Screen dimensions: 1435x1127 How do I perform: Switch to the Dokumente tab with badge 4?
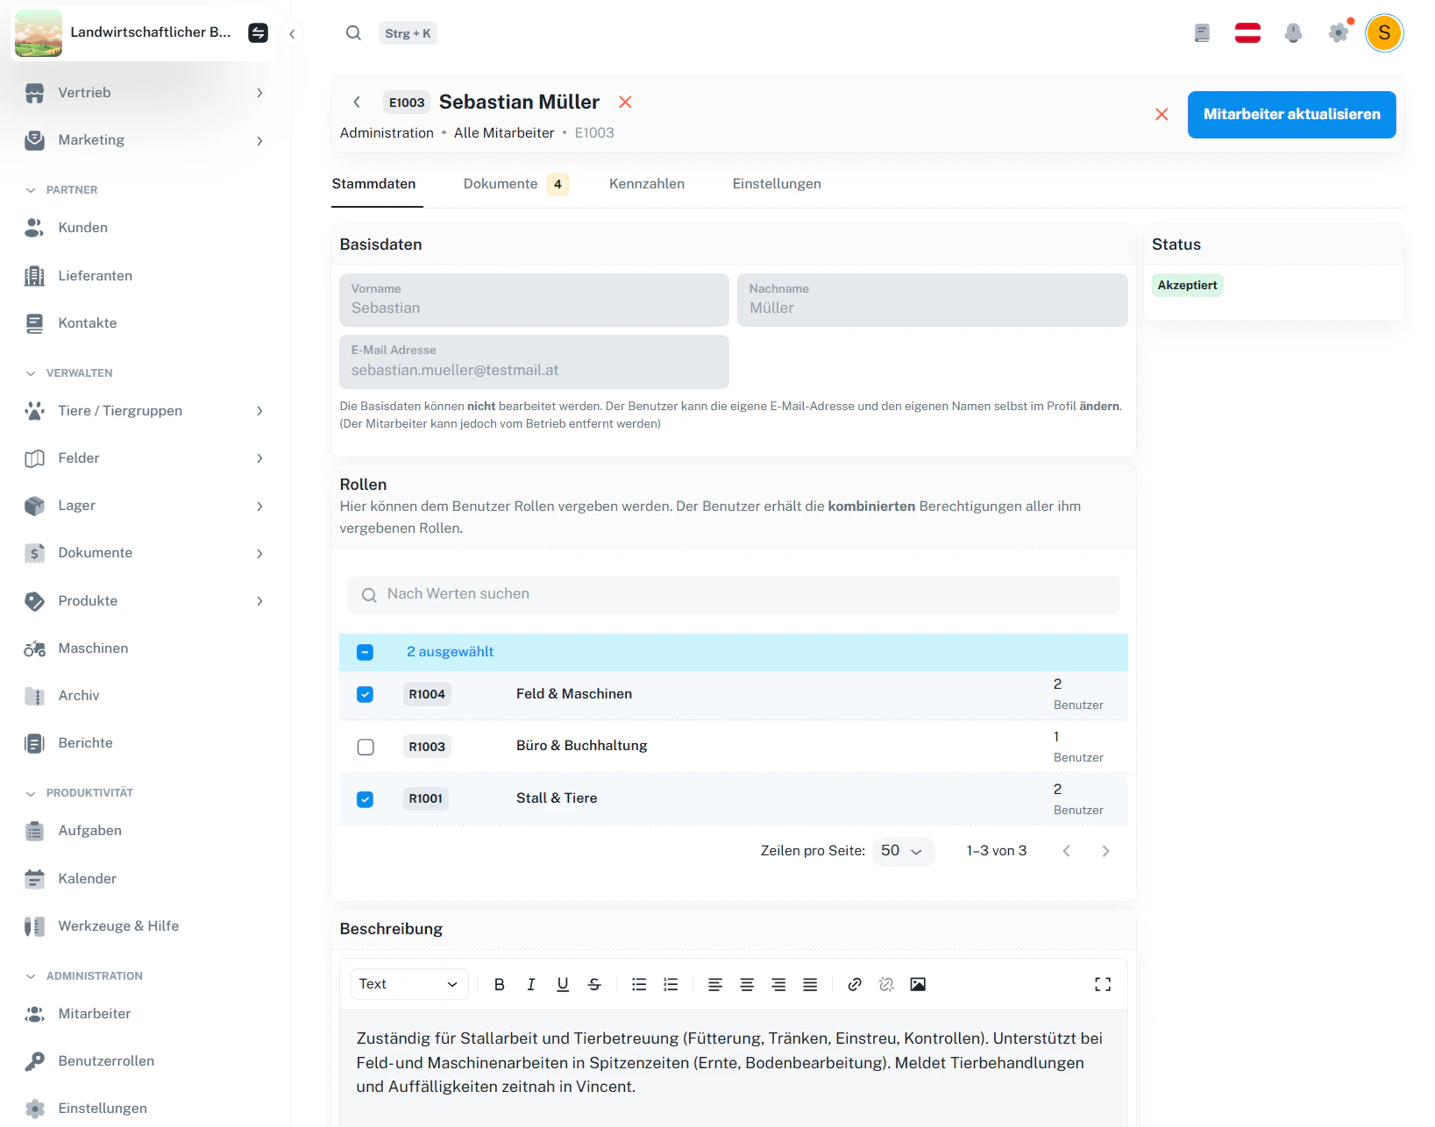pyautogui.click(x=516, y=184)
